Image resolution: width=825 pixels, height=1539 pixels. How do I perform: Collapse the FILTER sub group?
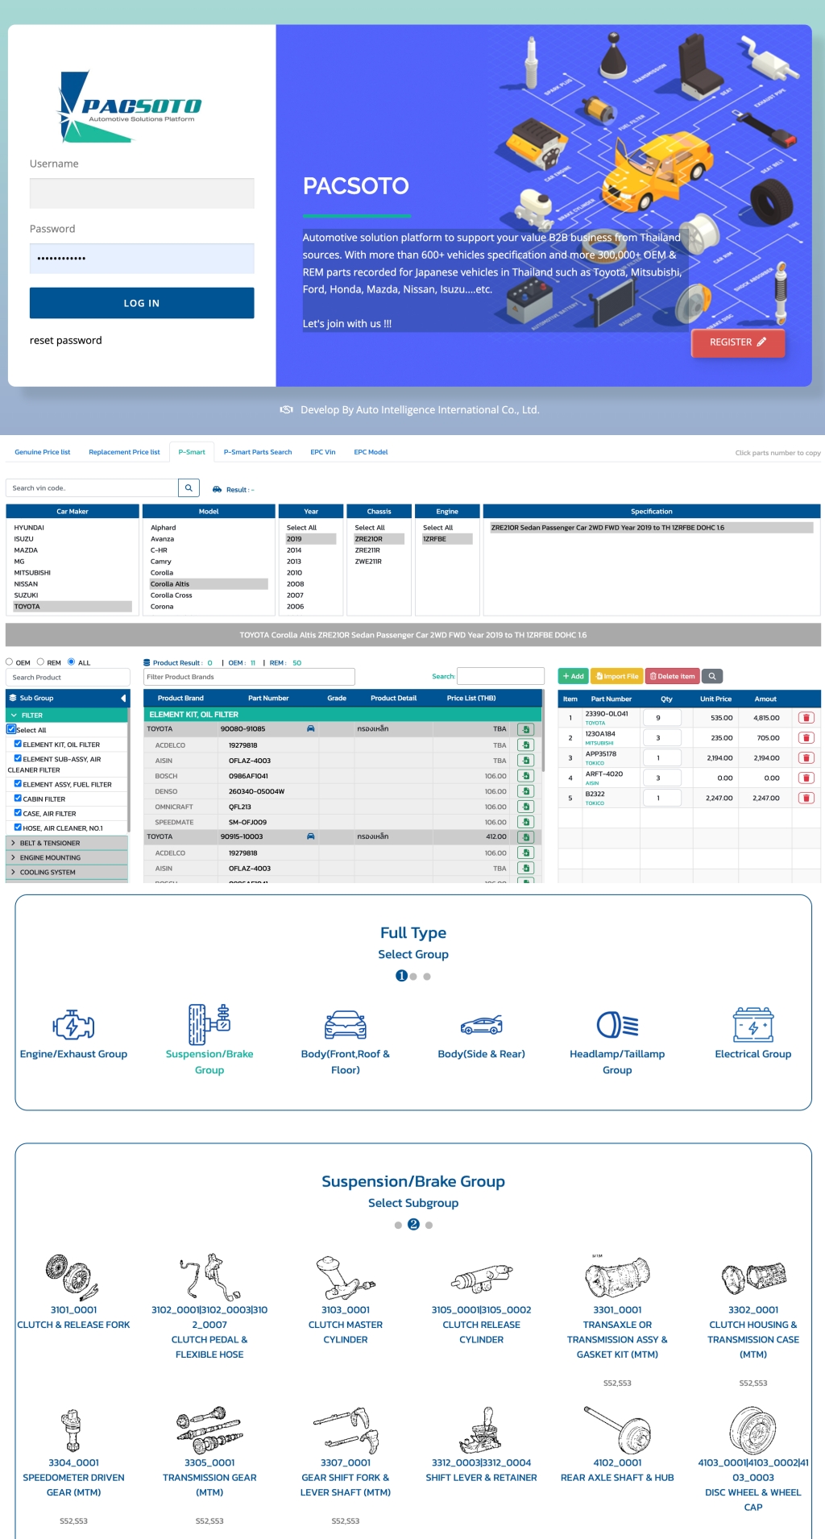pos(14,715)
